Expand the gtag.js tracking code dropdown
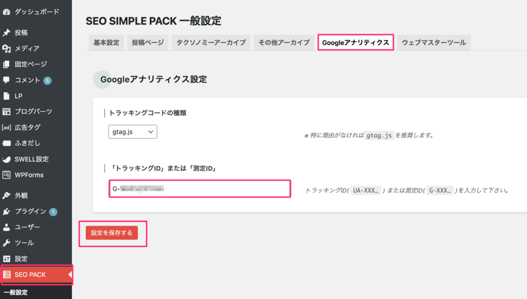 (132, 132)
